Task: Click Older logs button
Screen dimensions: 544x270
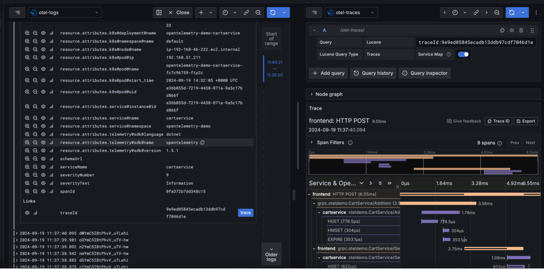Action: (271, 254)
